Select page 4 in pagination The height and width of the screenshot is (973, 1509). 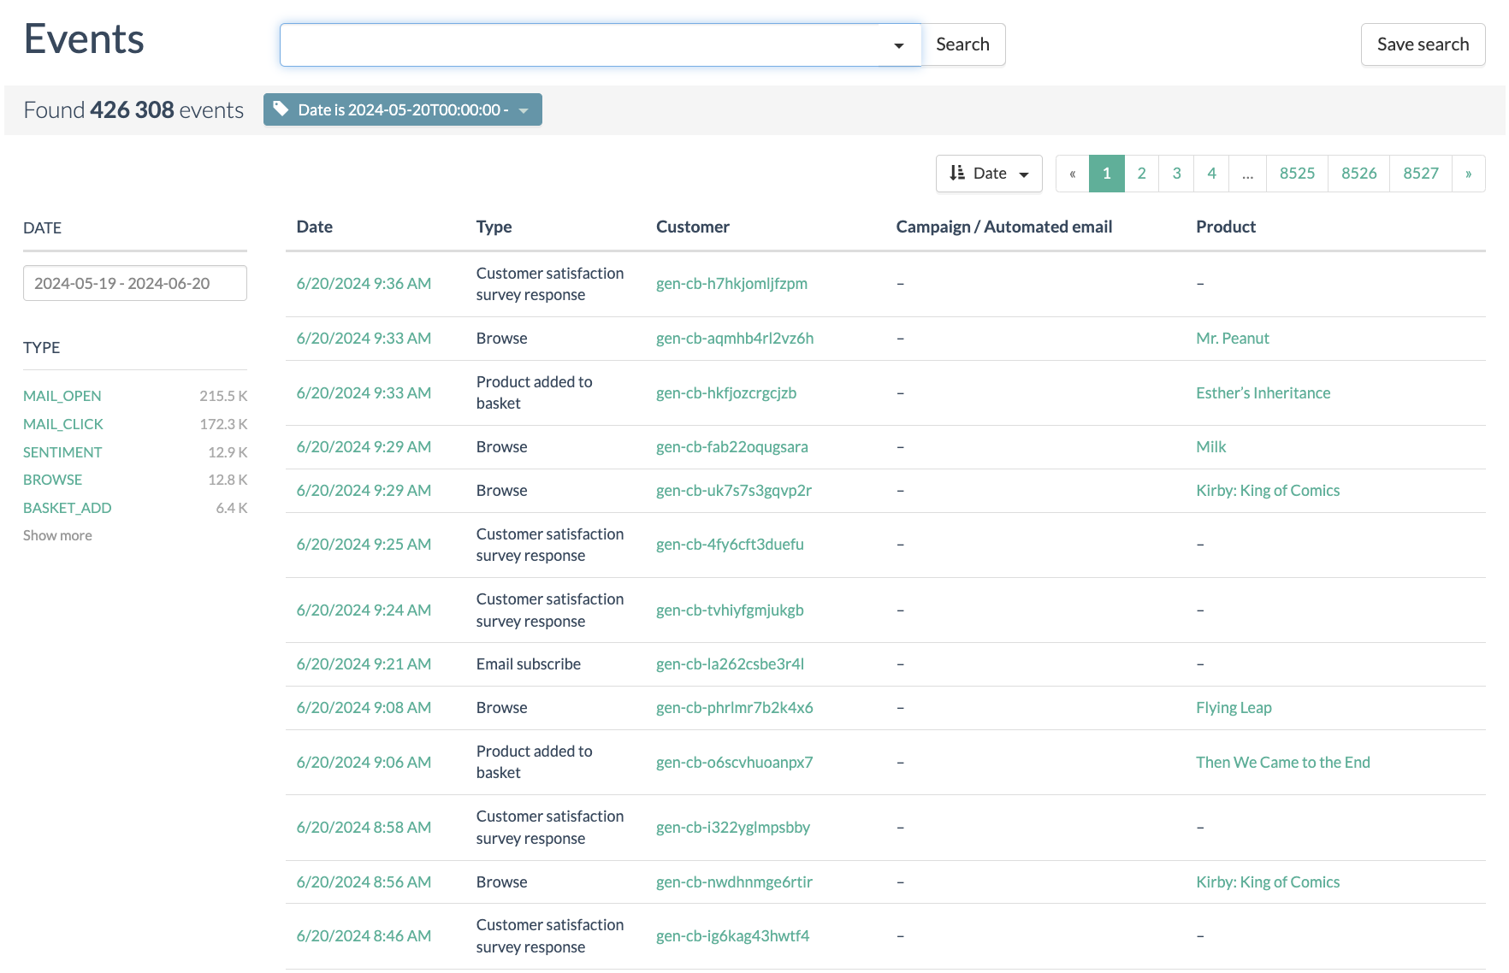tap(1212, 174)
